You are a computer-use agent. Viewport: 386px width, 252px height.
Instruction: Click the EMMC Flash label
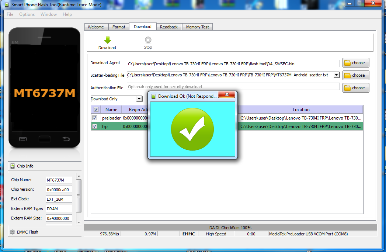(28, 232)
